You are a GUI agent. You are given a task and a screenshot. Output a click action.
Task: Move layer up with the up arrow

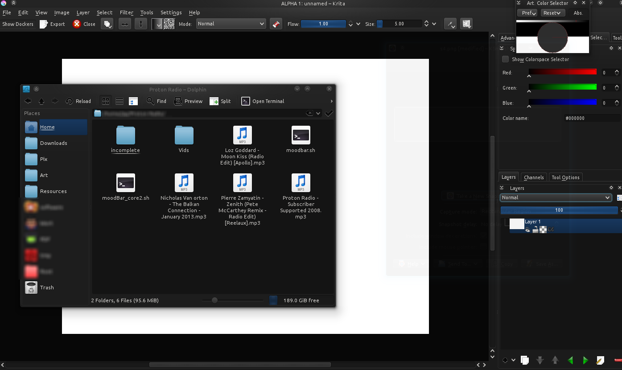coord(555,360)
